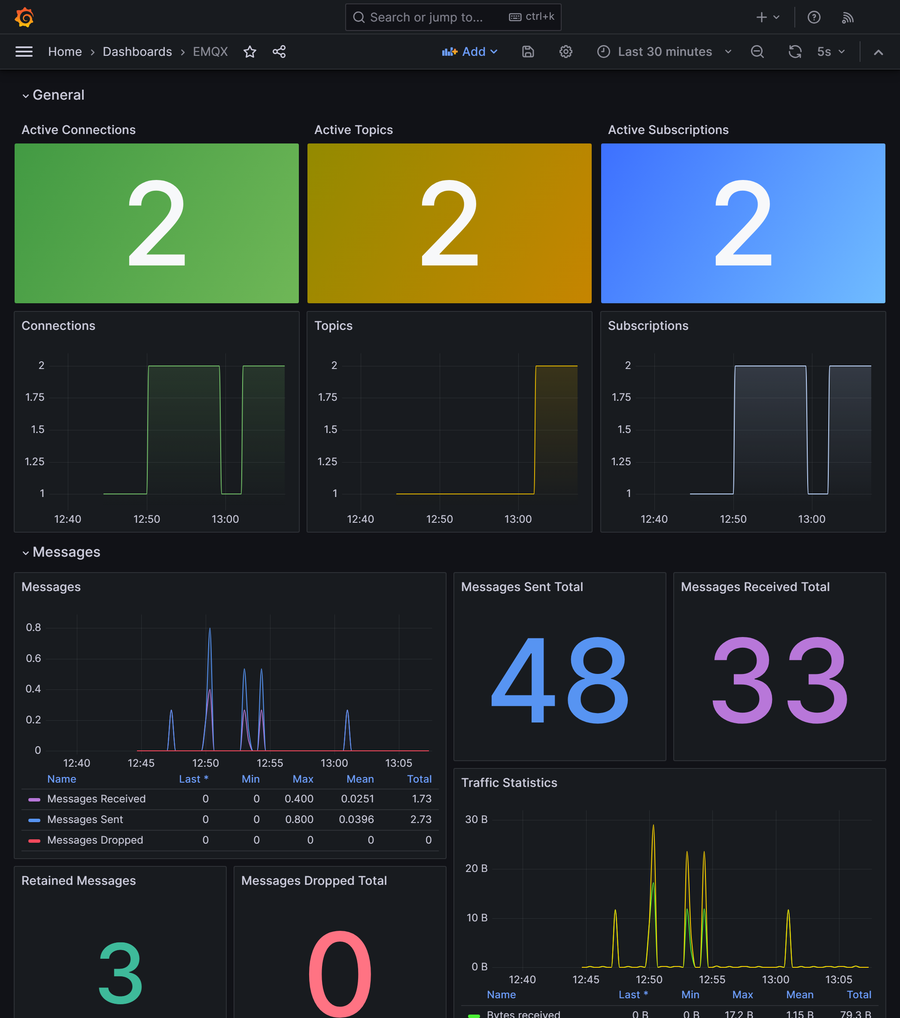
Task: Click the Grafana logo icon
Action: click(x=24, y=18)
